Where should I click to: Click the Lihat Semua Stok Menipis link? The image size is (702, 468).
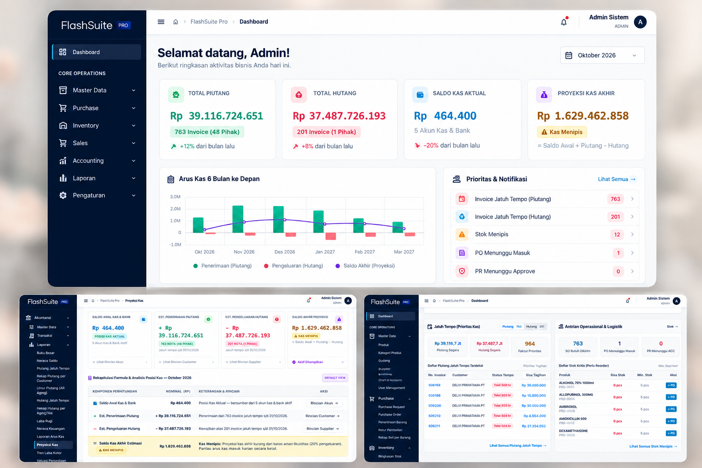click(653, 447)
